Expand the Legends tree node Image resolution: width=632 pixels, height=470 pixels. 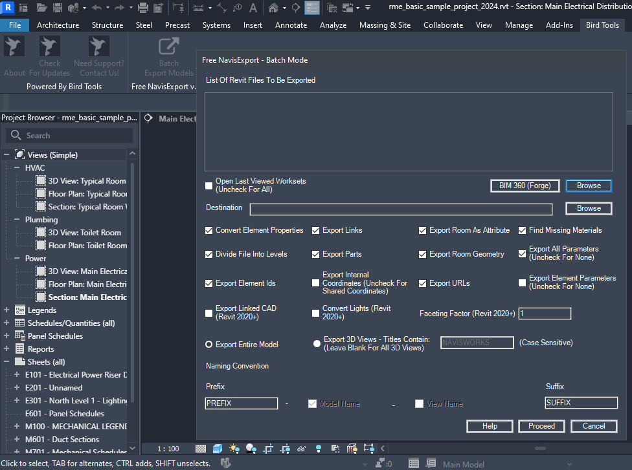6,310
